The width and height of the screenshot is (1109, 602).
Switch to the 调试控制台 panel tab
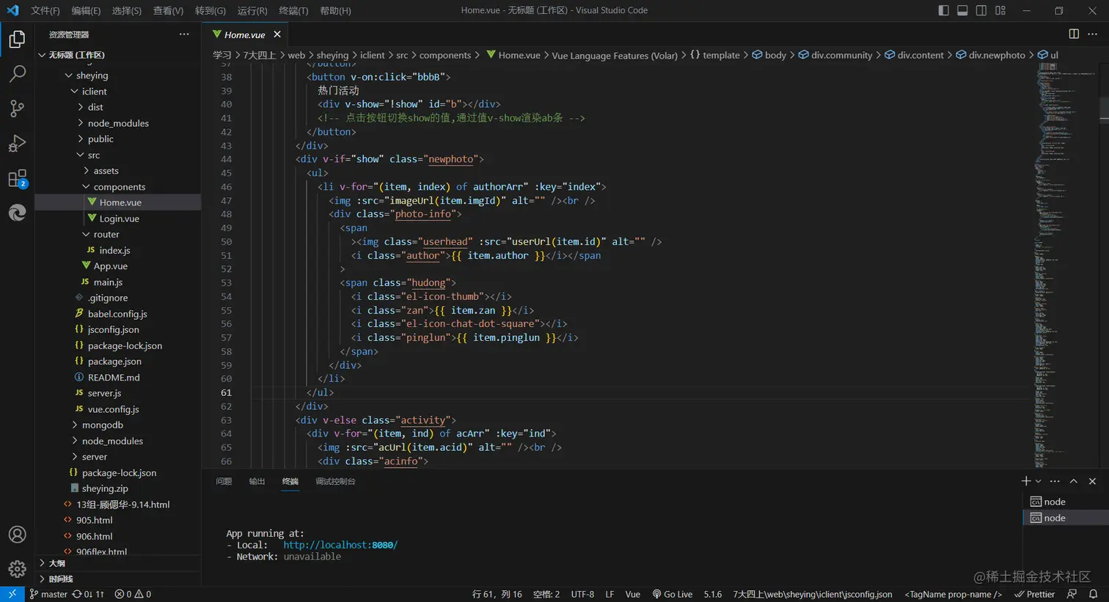click(x=335, y=481)
